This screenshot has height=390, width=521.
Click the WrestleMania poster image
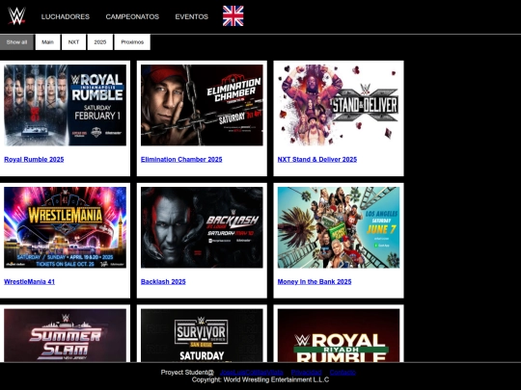[66, 227]
